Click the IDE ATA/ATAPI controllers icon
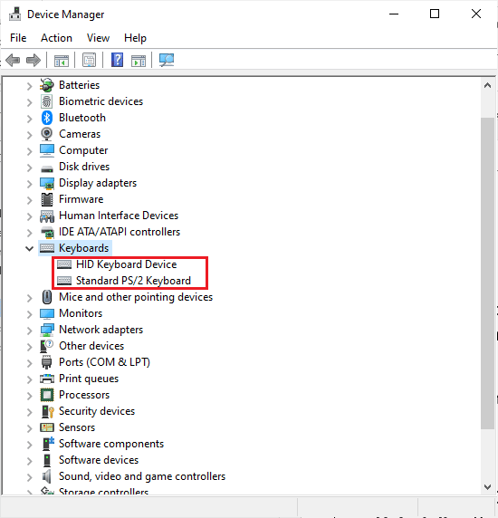 click(x=47, y=232)
